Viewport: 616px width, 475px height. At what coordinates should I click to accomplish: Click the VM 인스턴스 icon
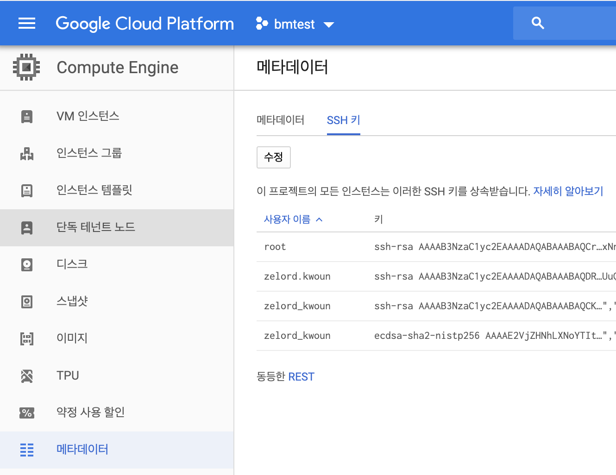click(27, 116)
